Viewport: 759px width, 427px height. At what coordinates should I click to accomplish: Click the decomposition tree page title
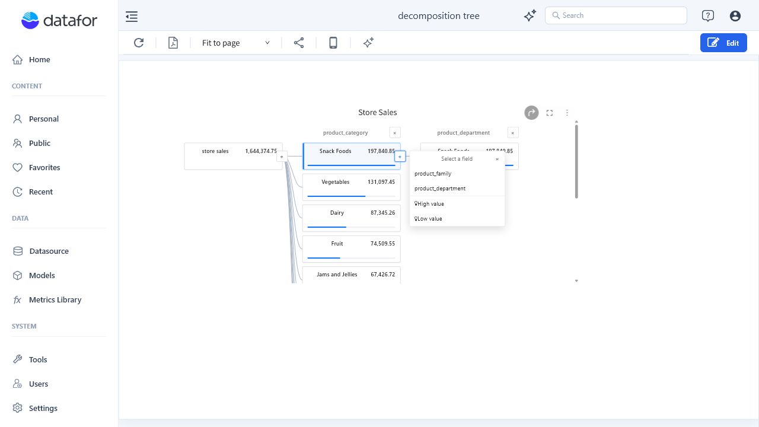(439, 16)
